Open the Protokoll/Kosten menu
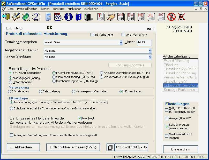The height and width of the screenshot is (160, 209). [27, 9]
